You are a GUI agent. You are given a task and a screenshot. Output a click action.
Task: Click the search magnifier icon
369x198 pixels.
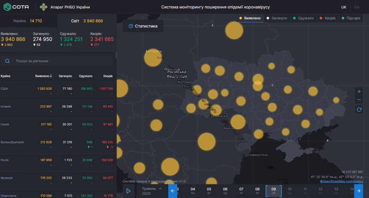(7, 61)
